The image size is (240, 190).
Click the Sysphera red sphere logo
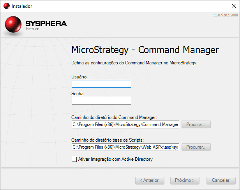pyautogui.click(x=13, y=25)
